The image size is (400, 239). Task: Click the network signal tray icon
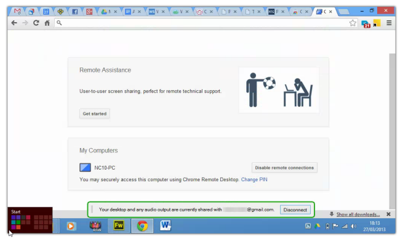345,226
